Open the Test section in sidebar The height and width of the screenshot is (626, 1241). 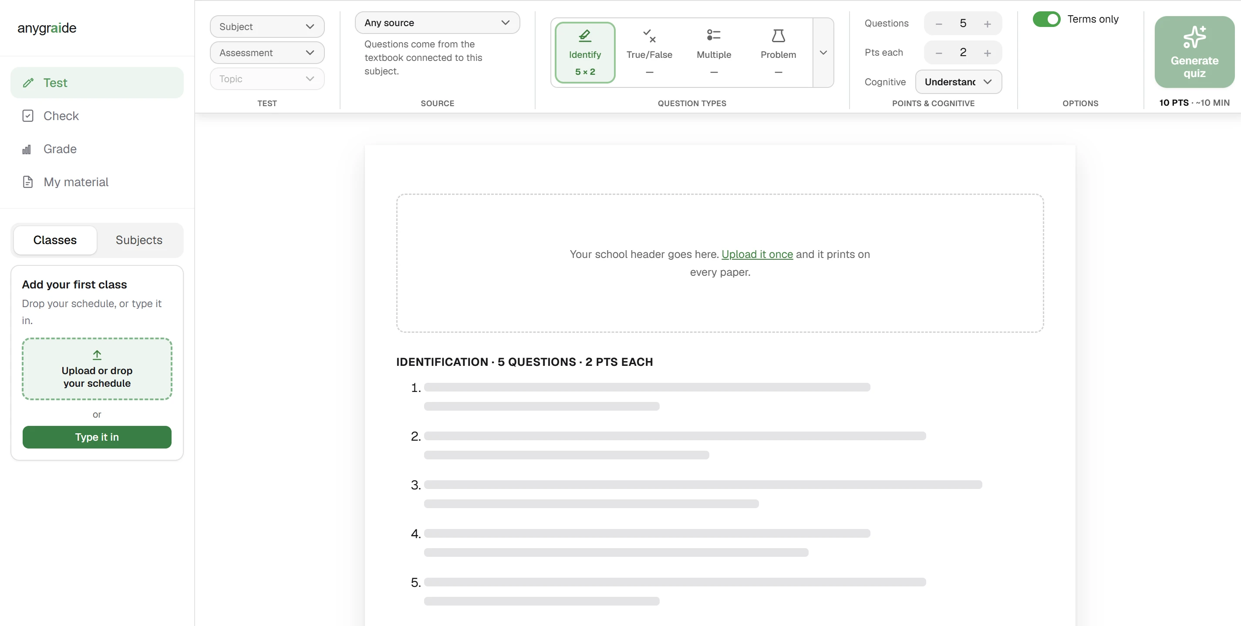(97, 83)
